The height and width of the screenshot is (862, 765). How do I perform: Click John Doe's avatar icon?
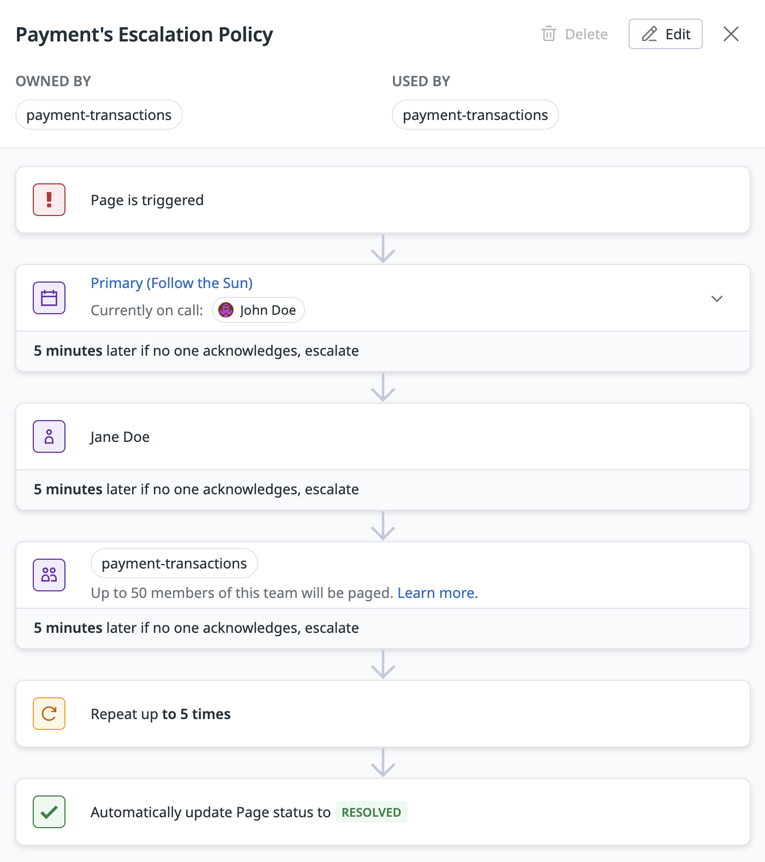[226, 310]
